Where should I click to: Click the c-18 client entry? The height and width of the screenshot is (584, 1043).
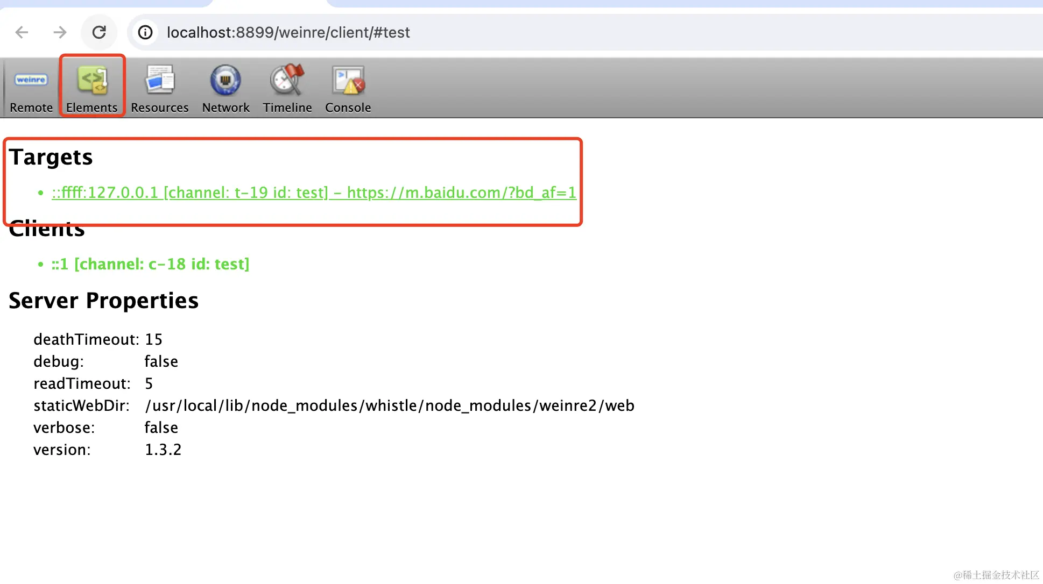pyautogui.click(x=150, y=264)
